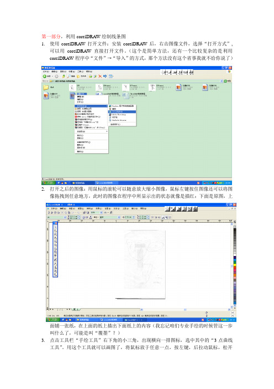The height and width of the screenshot is (389, 274).
Task: Click the horizontal scrollbar below the CorelDRAW canvas
Action: tap(186, 309)
